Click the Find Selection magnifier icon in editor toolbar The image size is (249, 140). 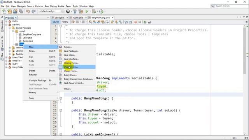tap(90, 22)
